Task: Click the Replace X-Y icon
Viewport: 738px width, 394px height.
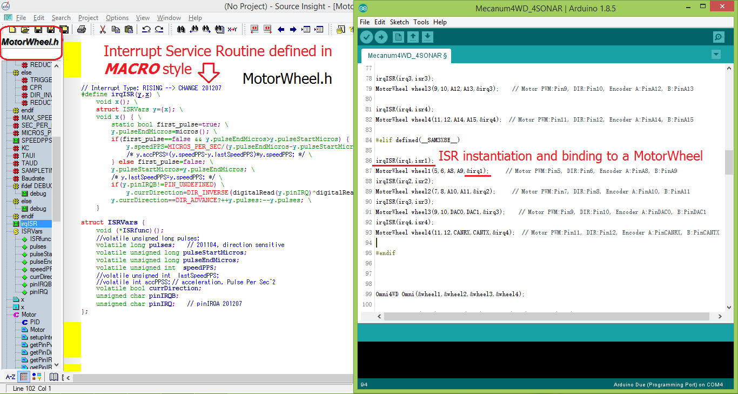Action: click(232, 30)
